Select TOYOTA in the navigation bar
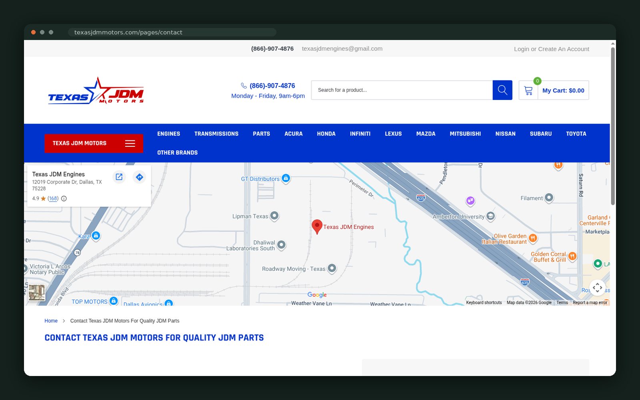The width and height of the screenshot is (640, 400). (x=576, y=134)
